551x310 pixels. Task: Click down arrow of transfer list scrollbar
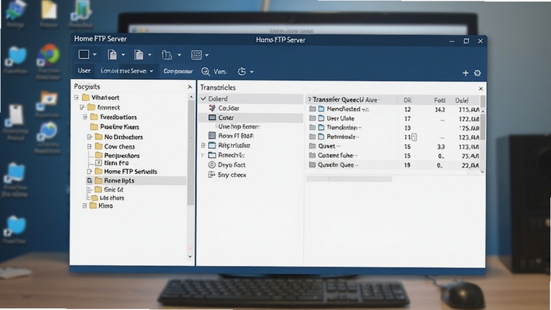pyautogui.click(x=483, y=172)
